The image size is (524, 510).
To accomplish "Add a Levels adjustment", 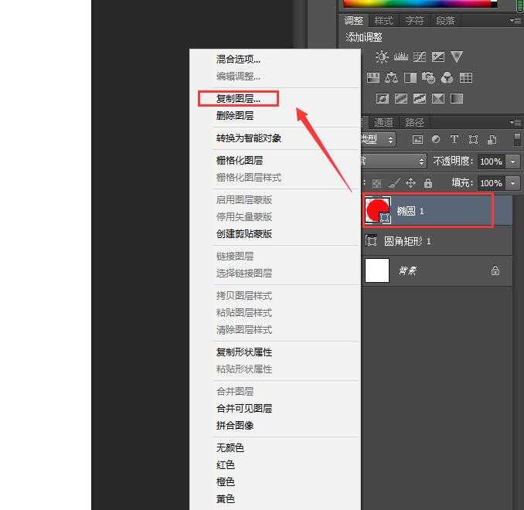I will point(400,57).
